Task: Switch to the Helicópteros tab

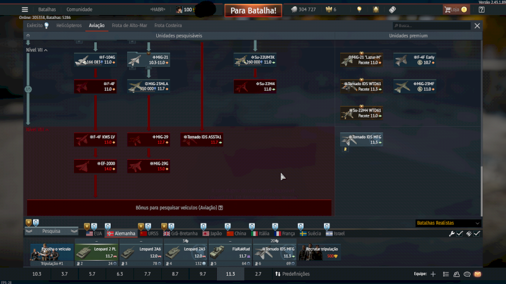Action: tap(69, 26)
